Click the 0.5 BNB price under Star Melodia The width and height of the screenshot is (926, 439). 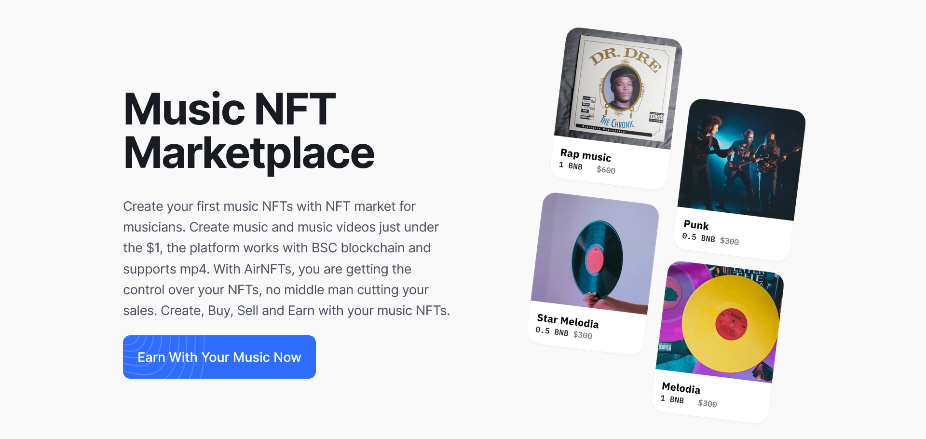click(x=552, y=331)
